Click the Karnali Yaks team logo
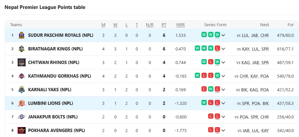Viewport: 299px width, 137px height. [22, 90]
